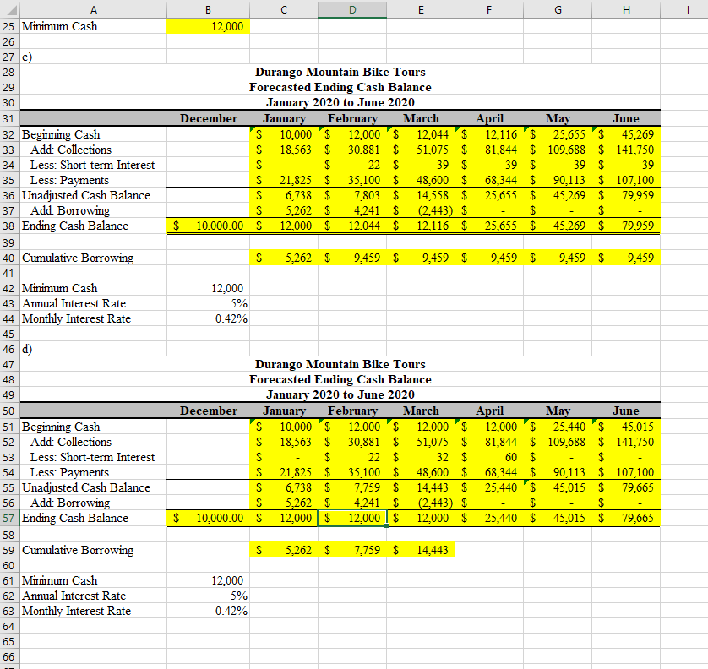Click 'Annual Interest Rate' label in row 62
The height and width of the screenshot is (669, 708).
pyautogui.click(x=74, y=596)
